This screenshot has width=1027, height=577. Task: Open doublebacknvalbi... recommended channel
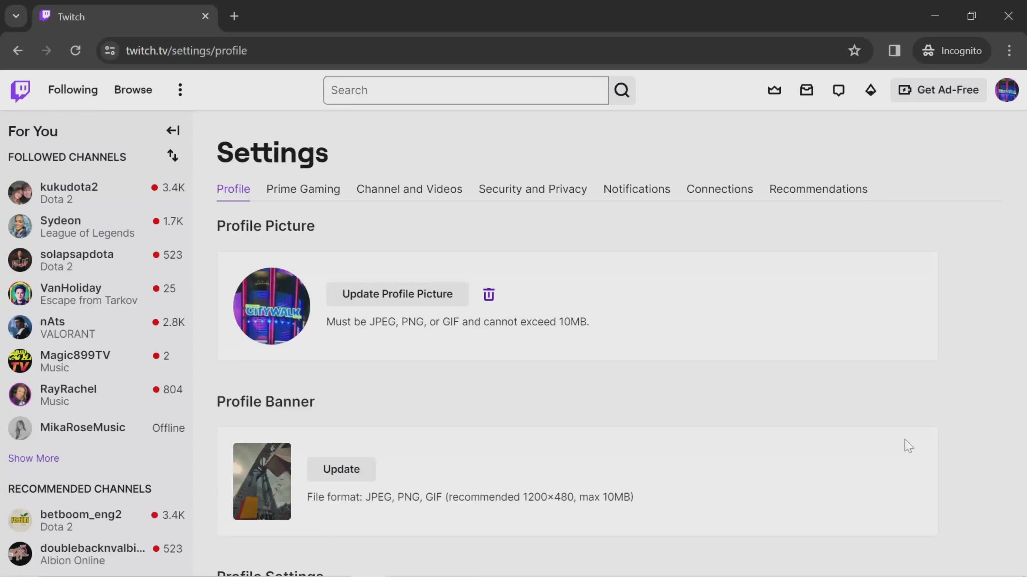96,554
